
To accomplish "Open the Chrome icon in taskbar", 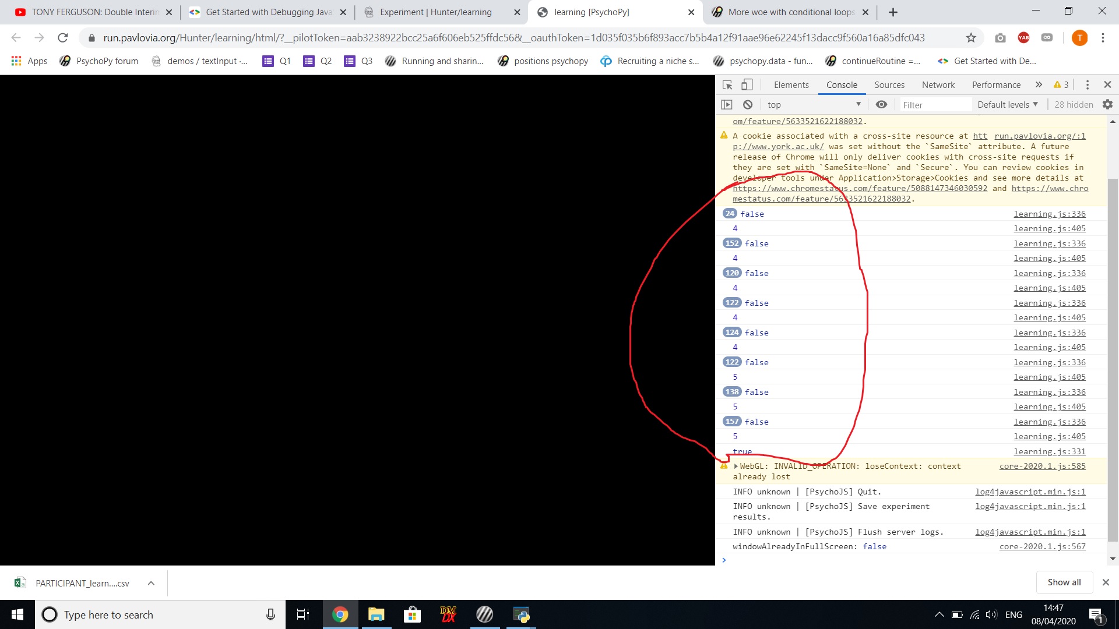I will (340, 614).
